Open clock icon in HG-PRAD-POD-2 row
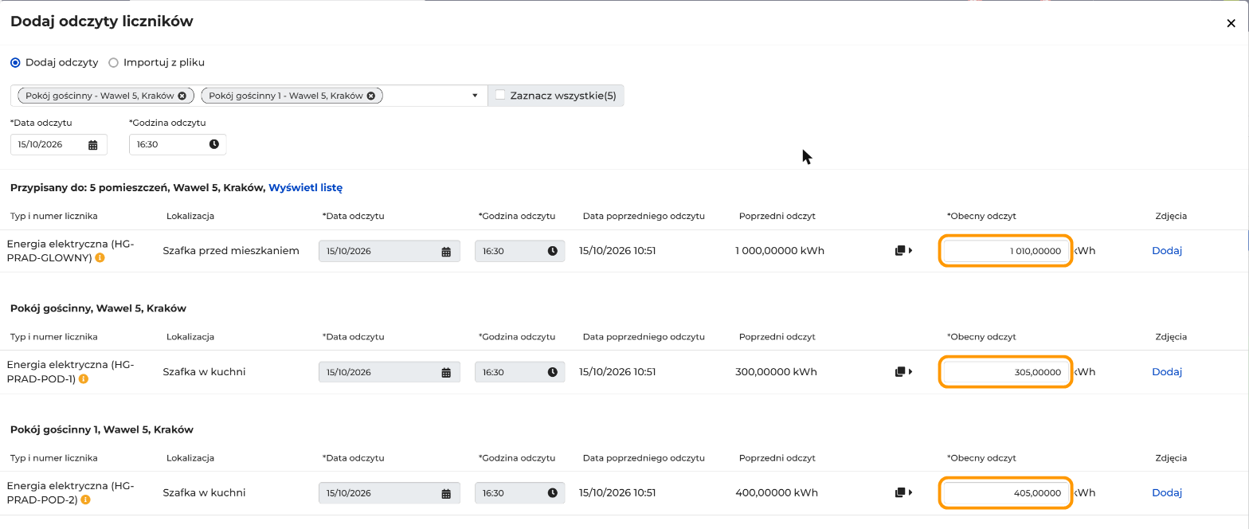 [553, 493]
